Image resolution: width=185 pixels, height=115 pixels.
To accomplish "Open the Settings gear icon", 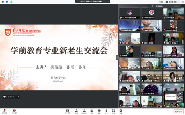I will (121, 111).
